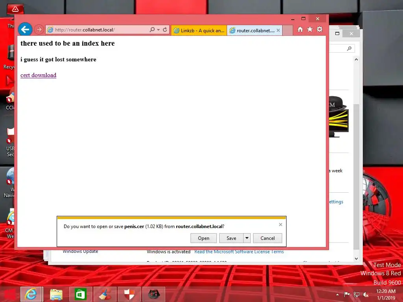Open CCleaner from the taskbar
Screen dimensions: 403x302
click(x=105, y=294)
